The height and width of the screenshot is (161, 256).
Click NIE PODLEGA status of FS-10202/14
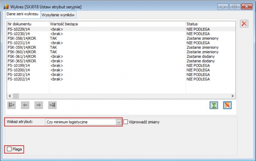[x=198, y=79]
